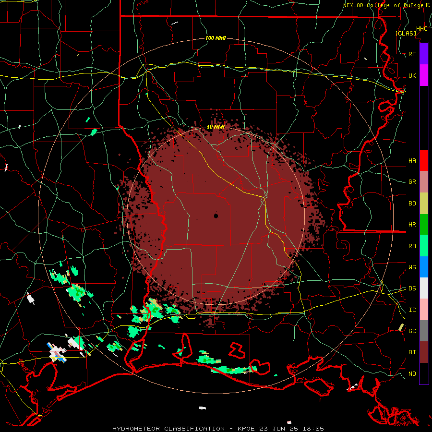Click the 'UK' legend label
Screen dimensions: 432x432
click(x=412, y=76)
